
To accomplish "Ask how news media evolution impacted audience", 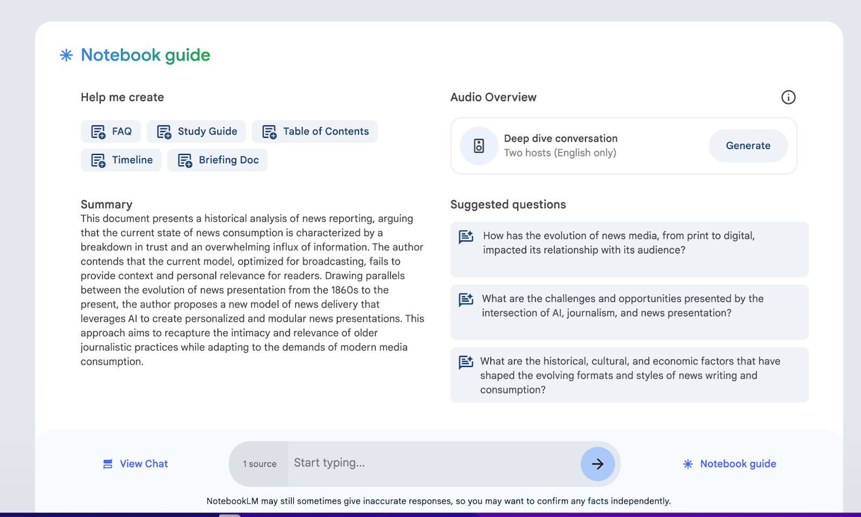I will (x=630, y=249).
